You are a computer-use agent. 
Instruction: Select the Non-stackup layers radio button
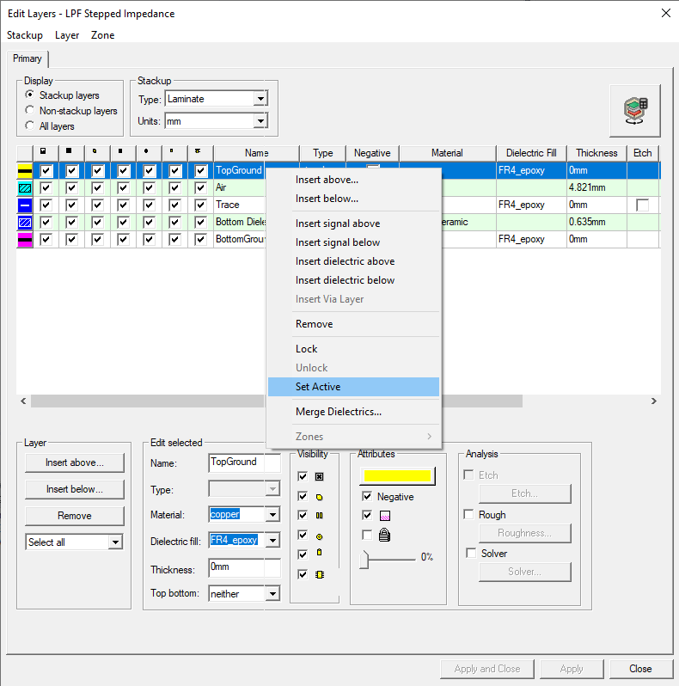point(30,110)
